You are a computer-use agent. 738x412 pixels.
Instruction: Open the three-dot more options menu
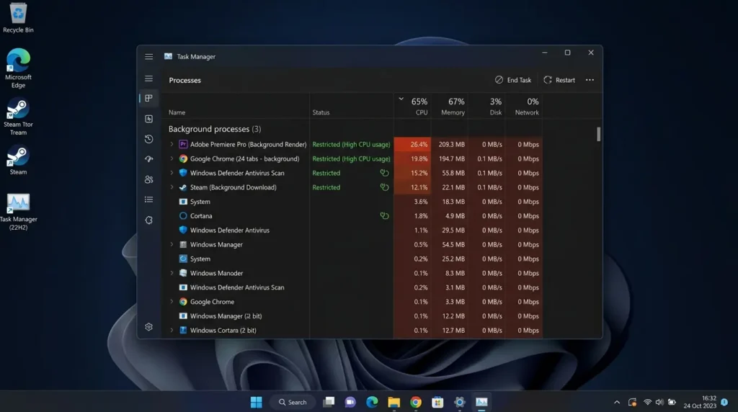tap(590, 80)
